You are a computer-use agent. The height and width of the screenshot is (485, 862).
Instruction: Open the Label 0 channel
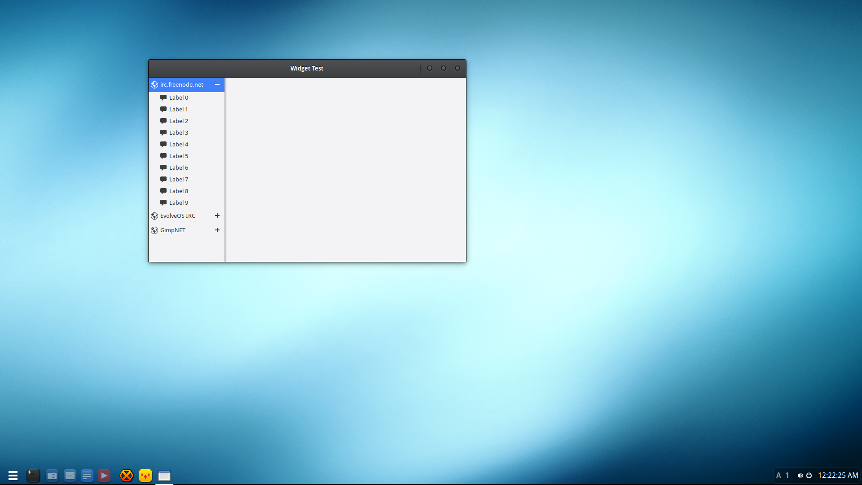[x=186, y=97]
